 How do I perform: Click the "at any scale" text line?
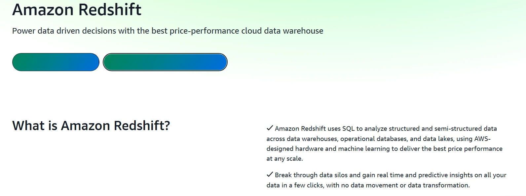pos(284,158)
